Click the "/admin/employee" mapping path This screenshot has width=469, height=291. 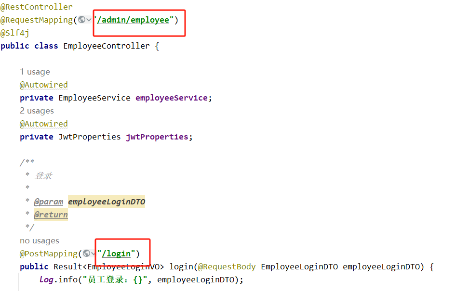[x=133, y=20]
